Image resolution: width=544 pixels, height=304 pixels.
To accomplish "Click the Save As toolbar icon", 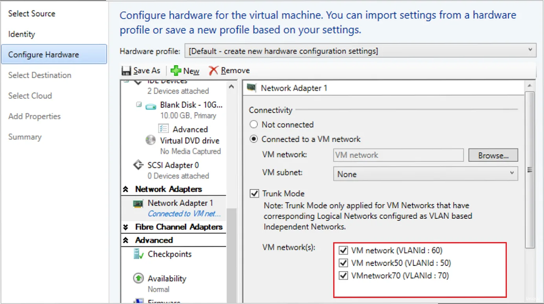I will (x=126, y=70).
